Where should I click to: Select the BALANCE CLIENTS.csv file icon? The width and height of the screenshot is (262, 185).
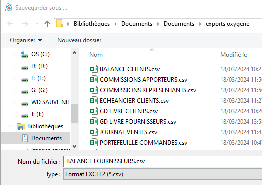[94, 69]
